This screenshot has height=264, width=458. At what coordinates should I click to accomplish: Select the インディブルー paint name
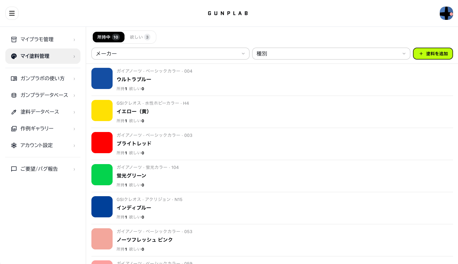coord(134,208)
